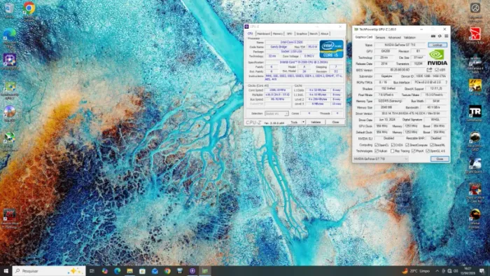Toggle the PhysX checkbox
Viewport: 490px width, 276px height.
414,151
